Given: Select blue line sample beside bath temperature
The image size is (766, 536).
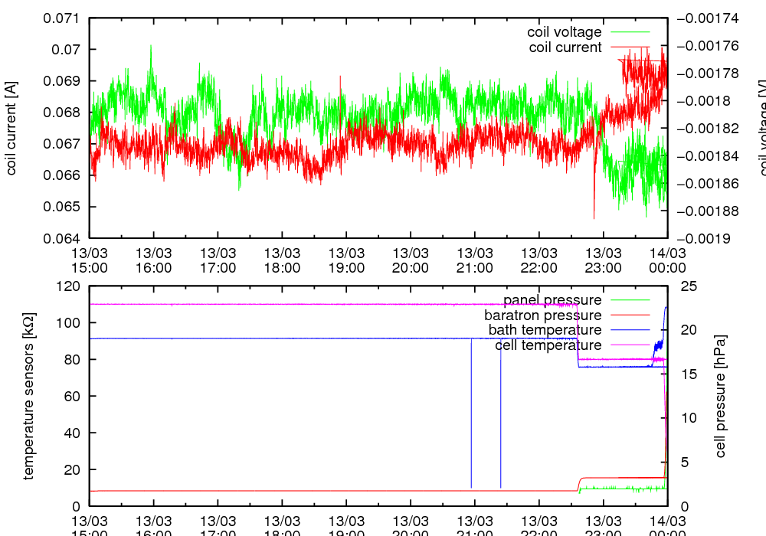Looking at the screenshot, I should 630,330.
